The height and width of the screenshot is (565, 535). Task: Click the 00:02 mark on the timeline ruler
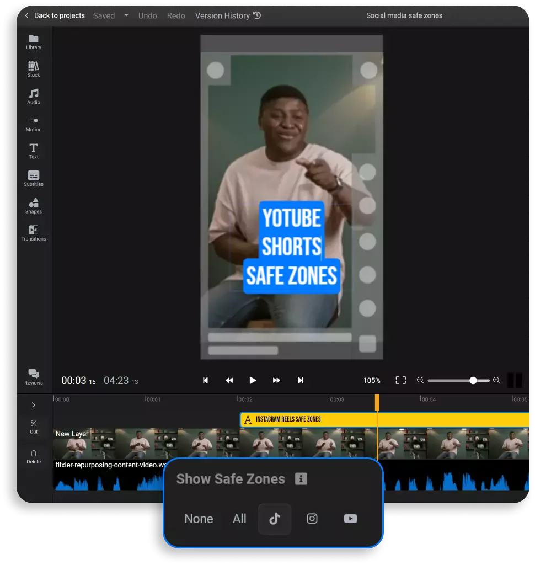(x=244, y=399)
